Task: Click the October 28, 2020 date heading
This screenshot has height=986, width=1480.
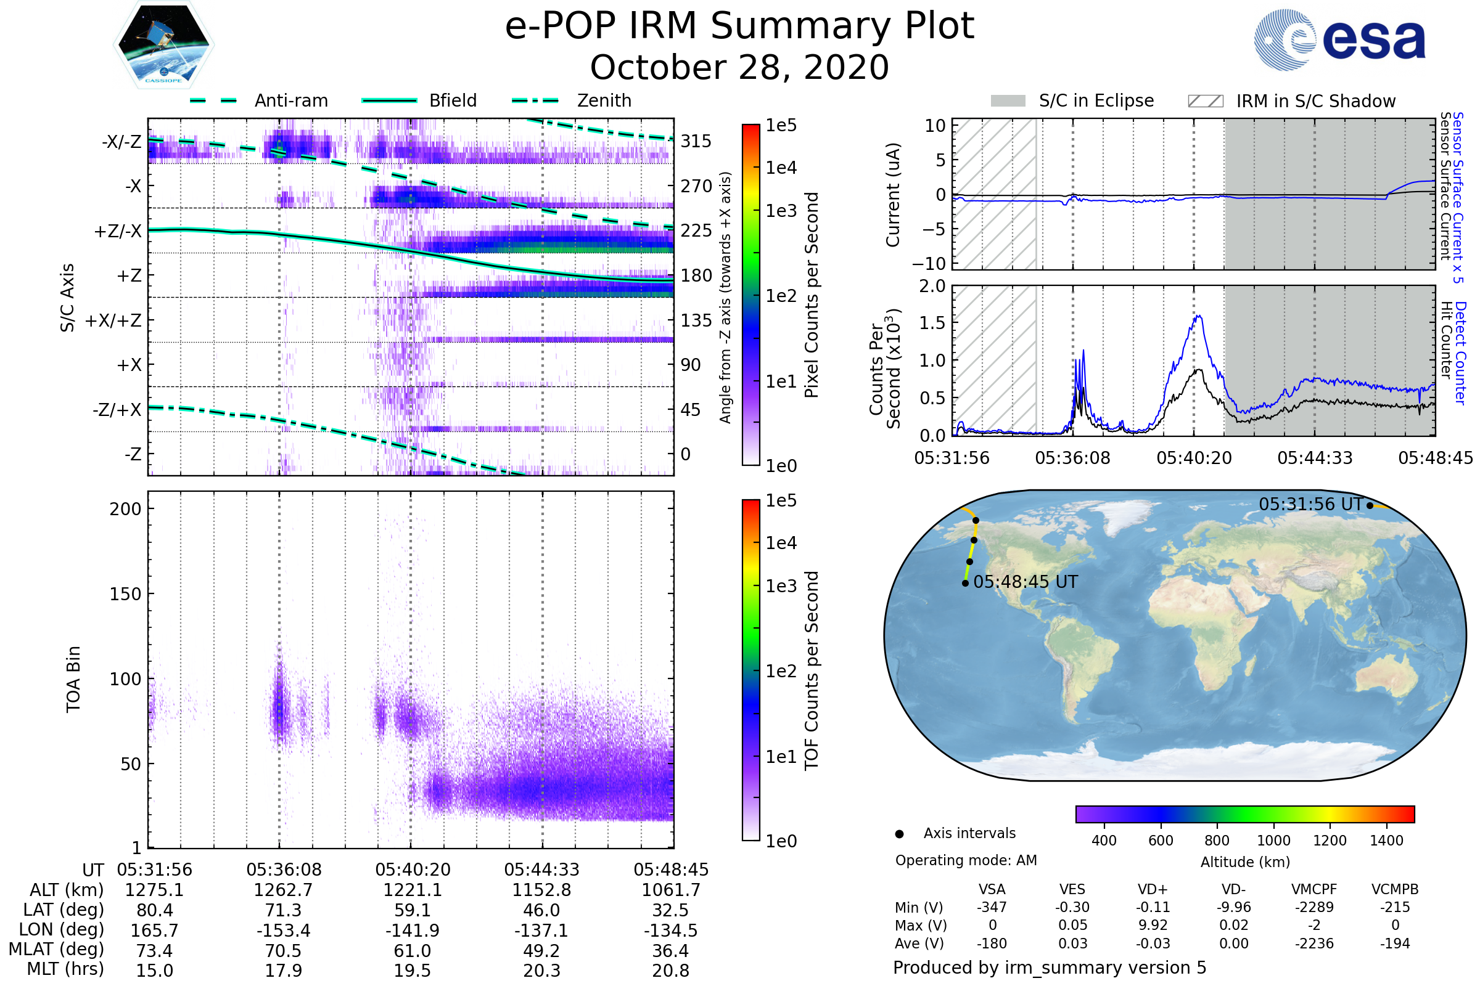Action: [x=739, y=68]
